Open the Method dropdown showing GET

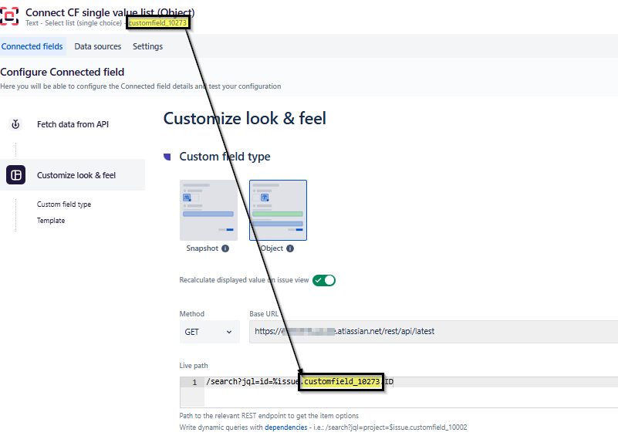point(209,332)
